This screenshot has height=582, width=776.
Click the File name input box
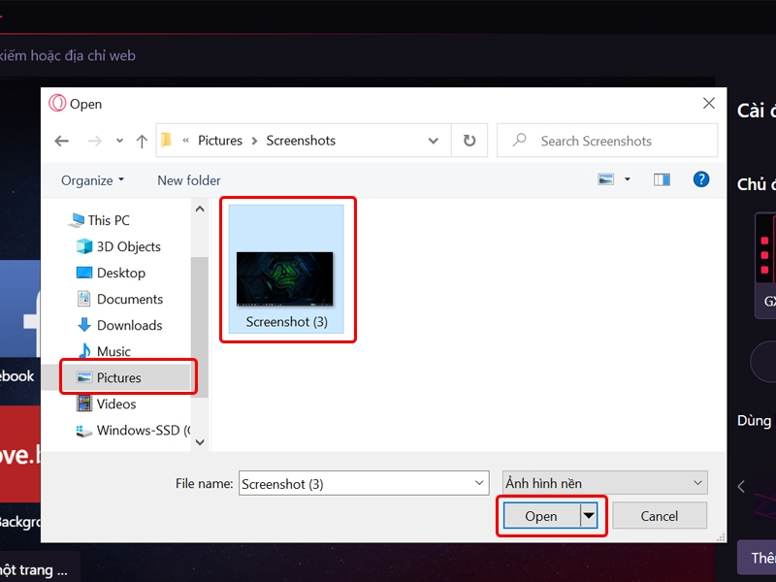click(364, 483)
